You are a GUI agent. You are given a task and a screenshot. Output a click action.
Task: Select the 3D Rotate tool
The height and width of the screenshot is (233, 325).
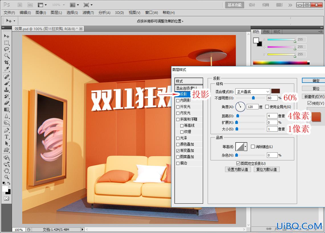pyautogui.click(x=7, y=158)
